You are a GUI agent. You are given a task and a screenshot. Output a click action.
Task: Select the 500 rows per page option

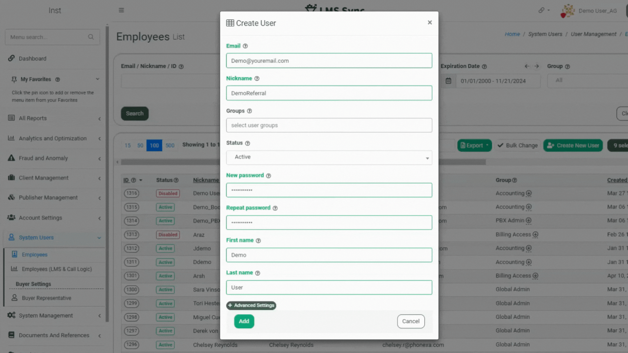(170, 145)
